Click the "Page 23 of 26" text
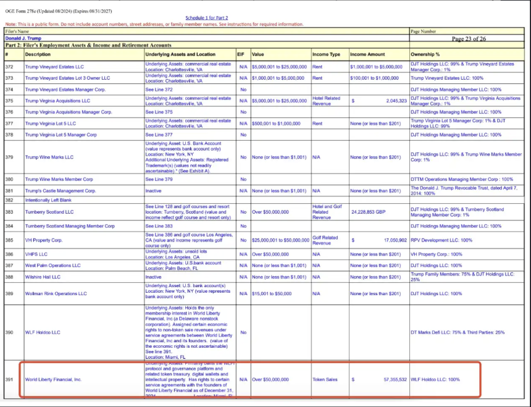The image size is (531, 407). [x=469, y=38]
